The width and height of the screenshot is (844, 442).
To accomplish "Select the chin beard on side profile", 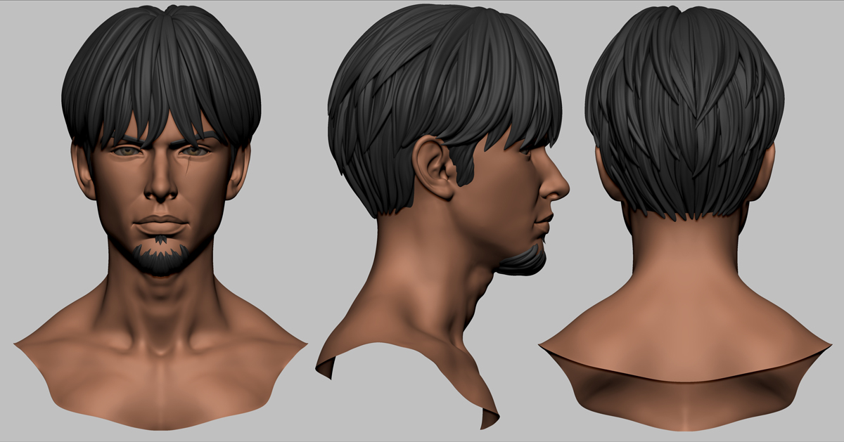I will click(x=524, y=261).
